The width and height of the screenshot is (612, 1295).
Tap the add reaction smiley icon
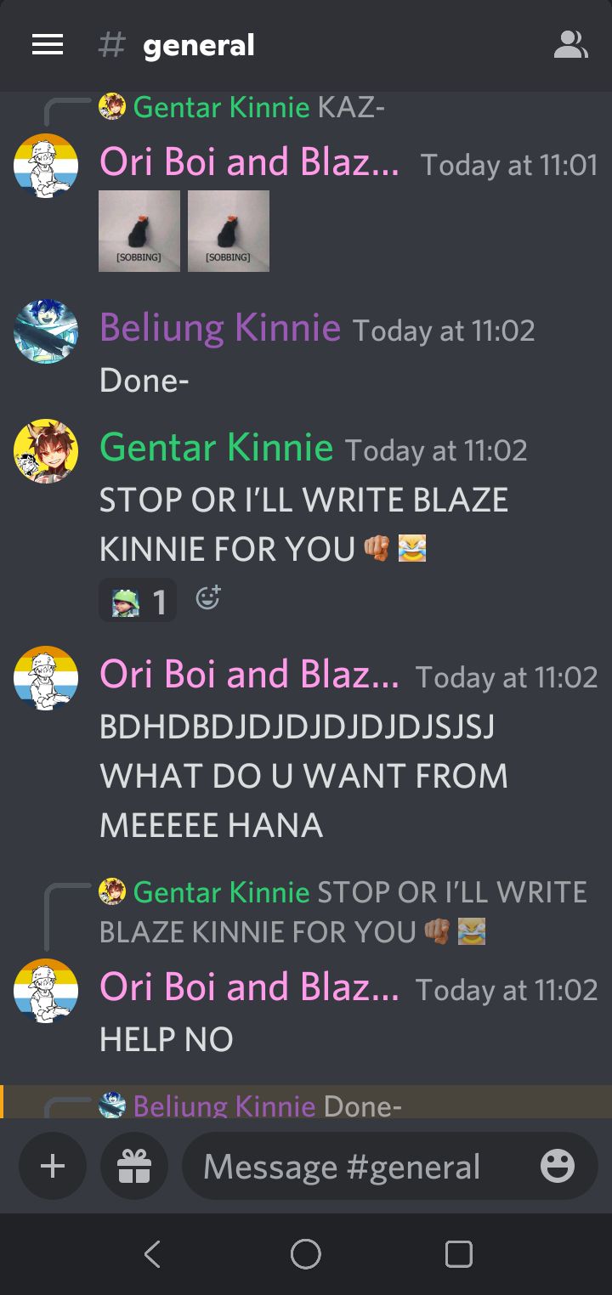point(208,599)
